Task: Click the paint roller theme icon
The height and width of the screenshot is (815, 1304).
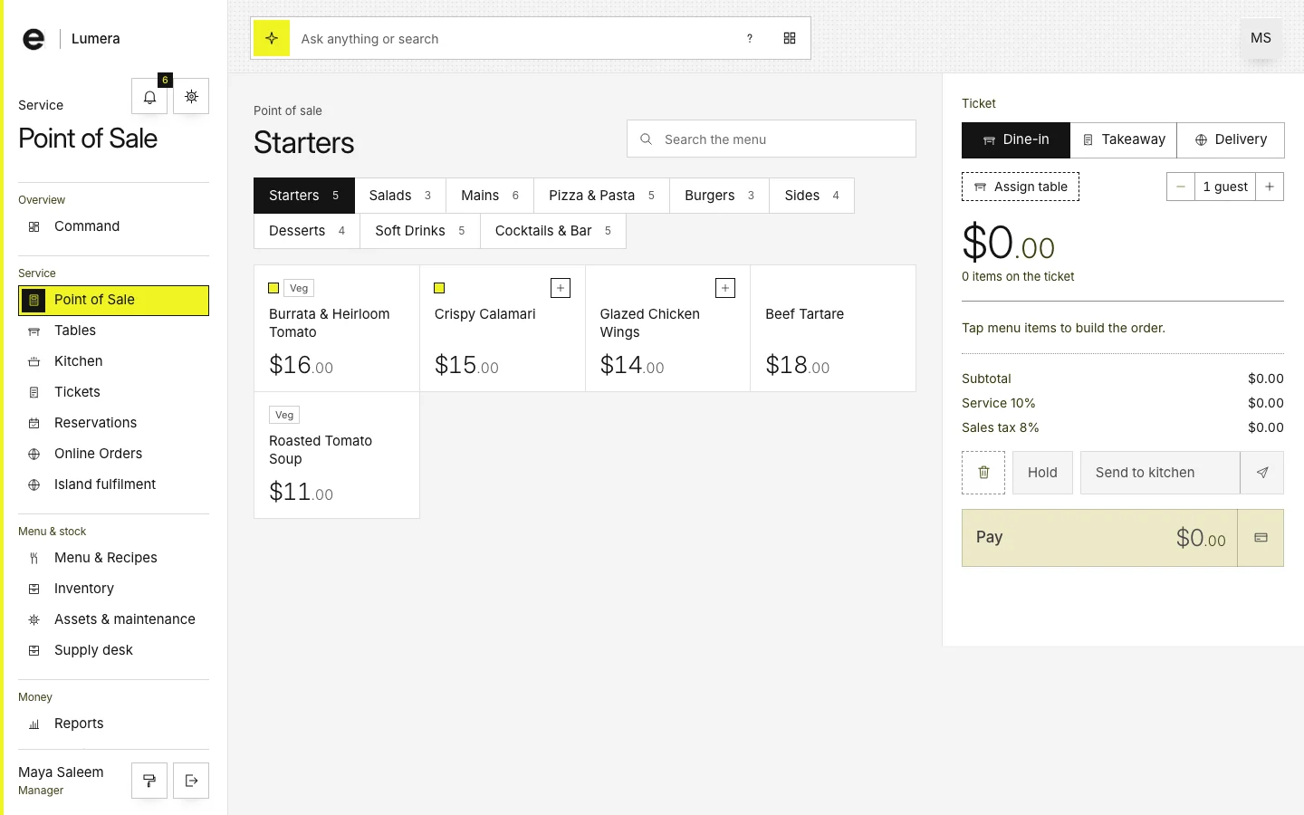Action: coord(149,781)
